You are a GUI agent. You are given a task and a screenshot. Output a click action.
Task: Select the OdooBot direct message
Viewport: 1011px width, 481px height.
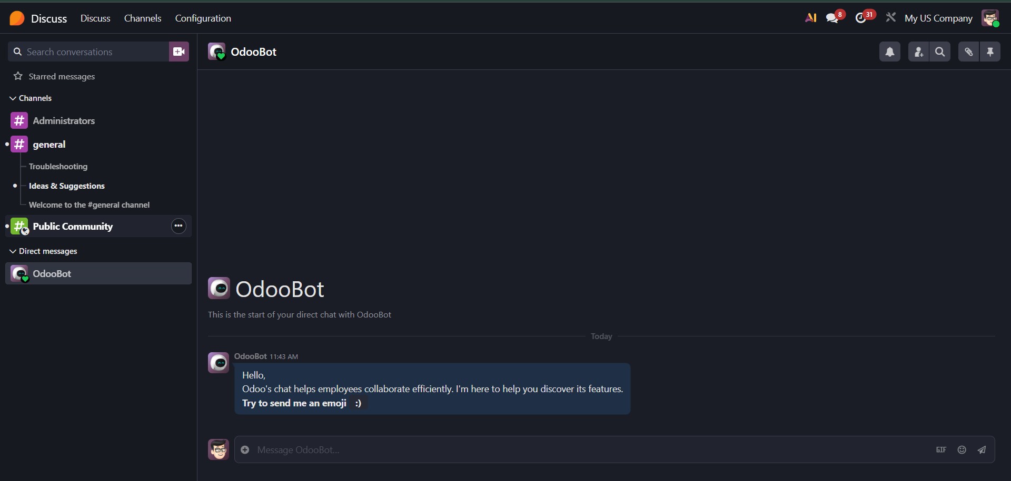pyautogui.click(x=98, y=273)
